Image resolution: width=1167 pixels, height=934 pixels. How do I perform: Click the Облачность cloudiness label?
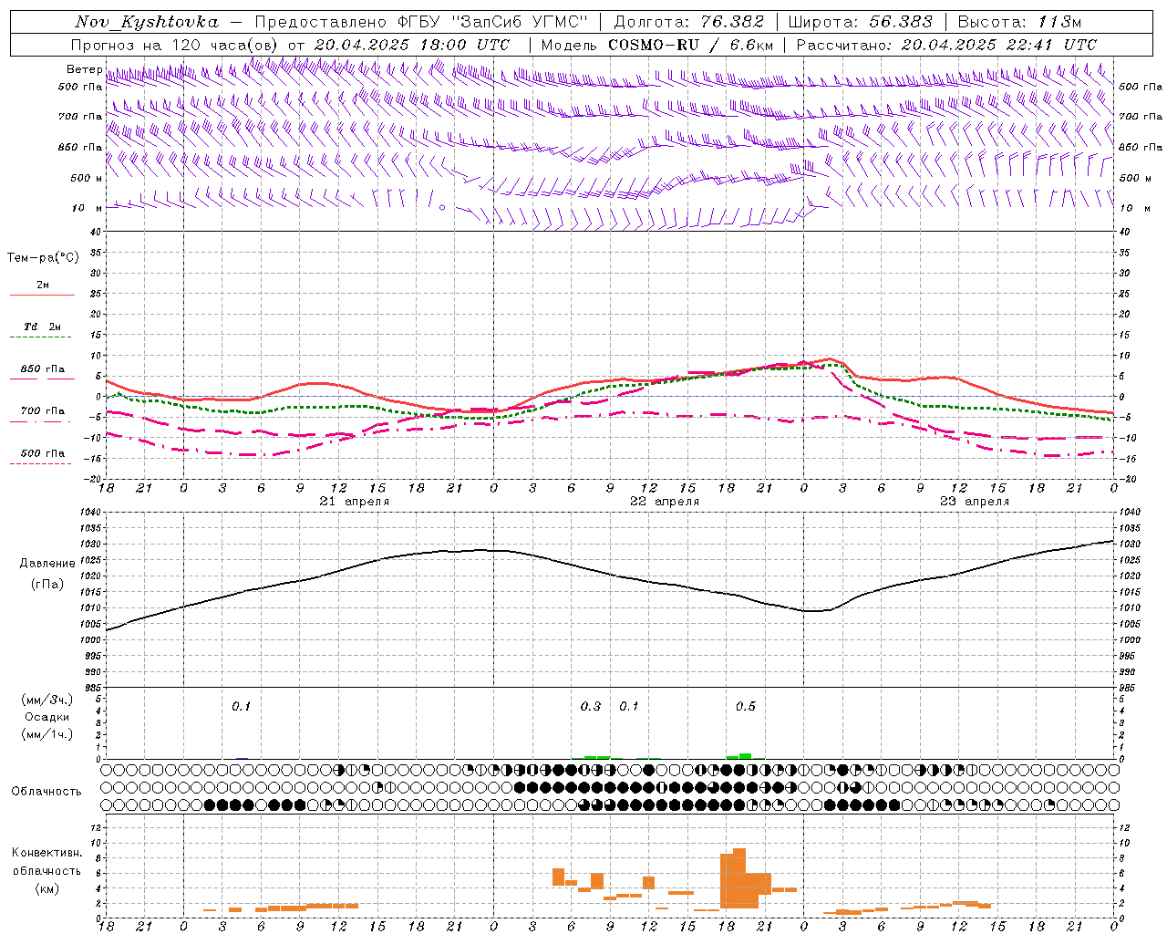(46, 792)
